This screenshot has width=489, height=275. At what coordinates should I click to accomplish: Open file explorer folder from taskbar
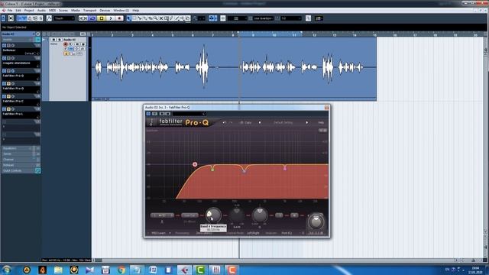coord(58,270)
